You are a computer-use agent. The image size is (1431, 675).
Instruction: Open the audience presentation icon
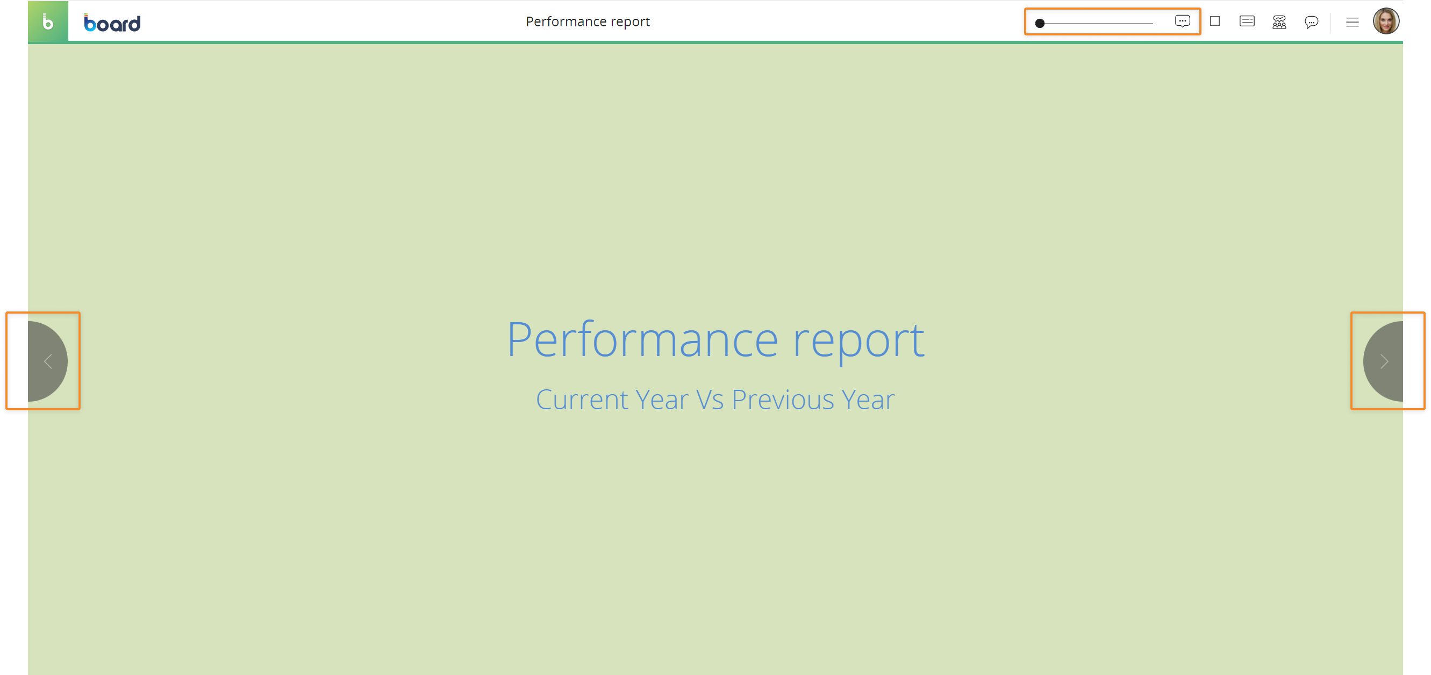1279,21
